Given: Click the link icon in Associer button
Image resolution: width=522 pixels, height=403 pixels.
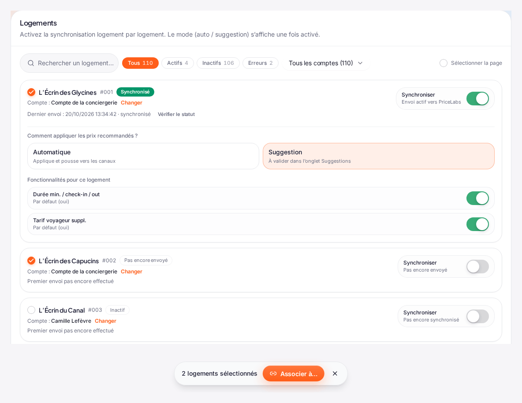Looking at the screenshot, I should tap(273, 374).
